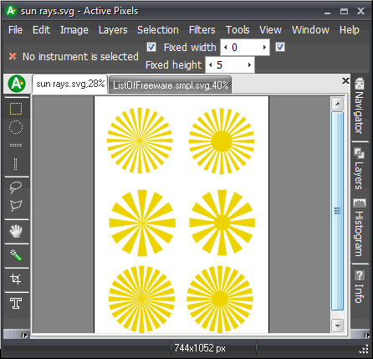This screenshot has width=373, height=359.
Task: Increase Fixed height with the right arrow
Action: tap(249, 65)
